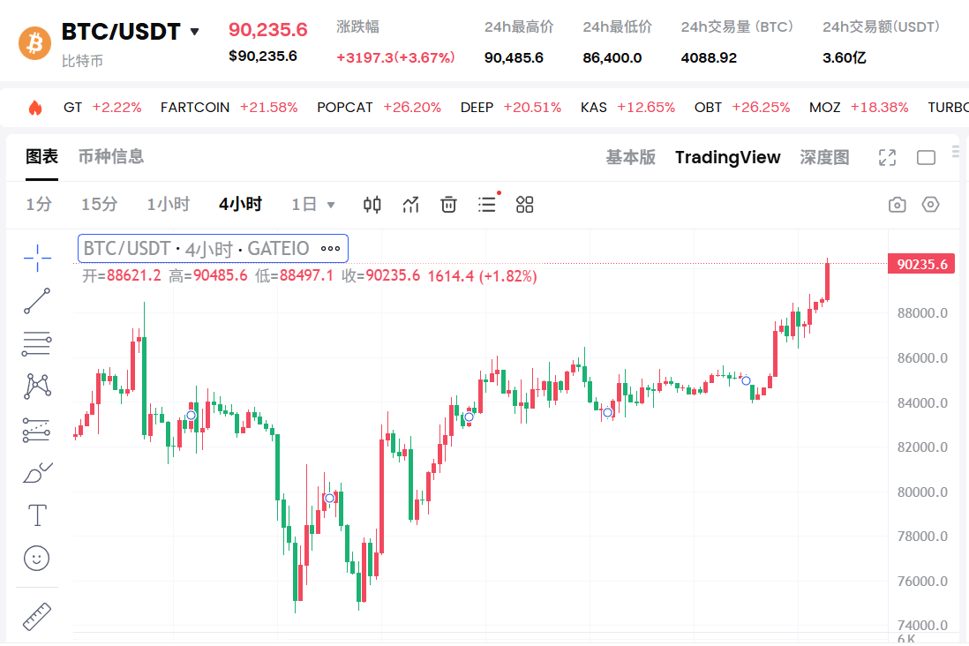Open POPCAT ticker in trending bar
The height and width of the screenshot is (646, 969).
379,108
